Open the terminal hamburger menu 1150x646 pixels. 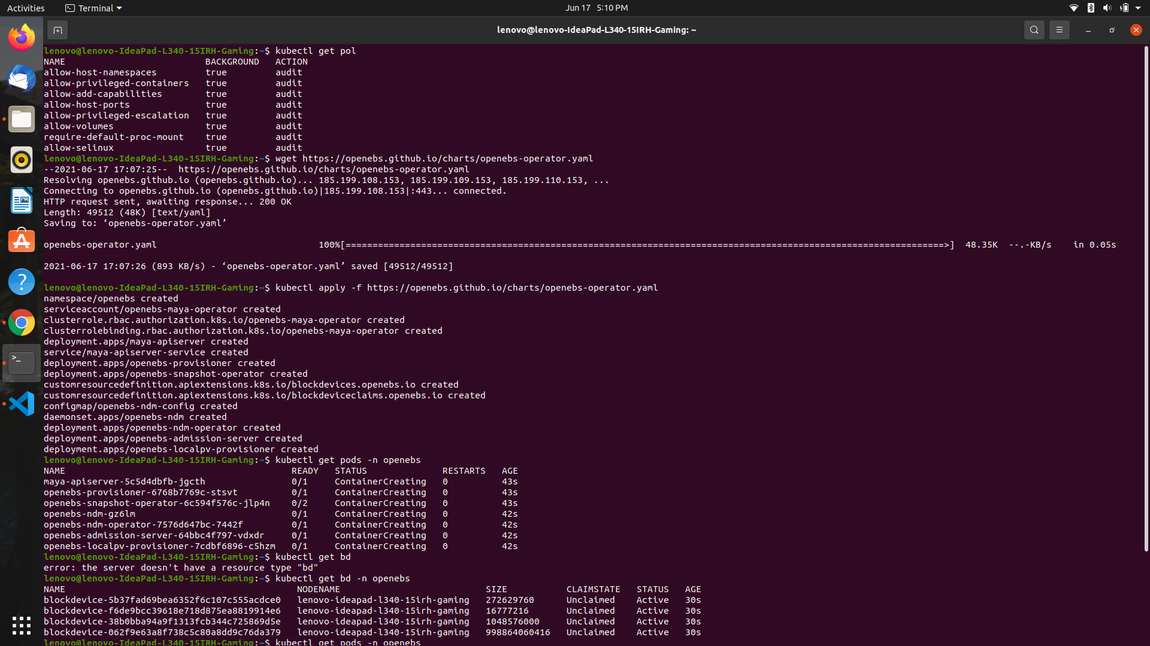(x=1059, y=30)
